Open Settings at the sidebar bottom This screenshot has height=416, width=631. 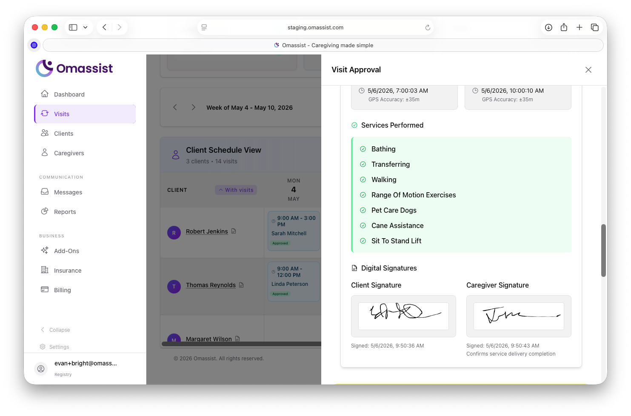tap(54, 347)
